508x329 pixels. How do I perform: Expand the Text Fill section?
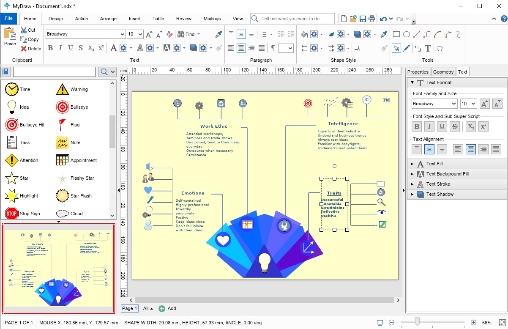point(456,164)
